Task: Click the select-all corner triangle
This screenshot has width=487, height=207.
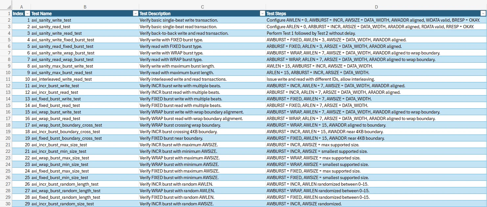Action: (x=9, y=7)
